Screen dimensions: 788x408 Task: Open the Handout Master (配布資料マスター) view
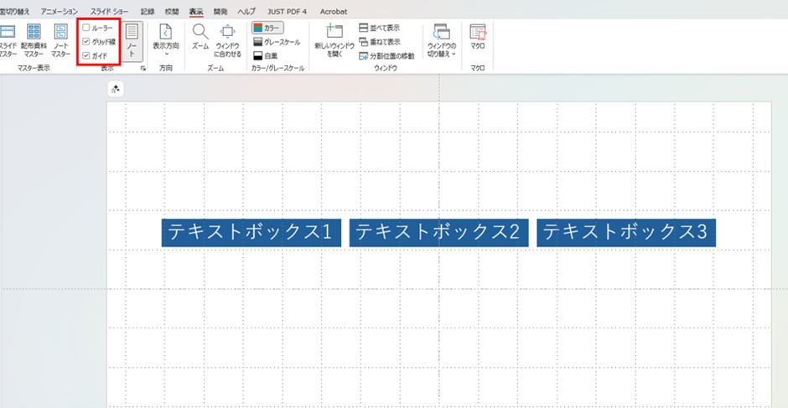coord(34,39)
